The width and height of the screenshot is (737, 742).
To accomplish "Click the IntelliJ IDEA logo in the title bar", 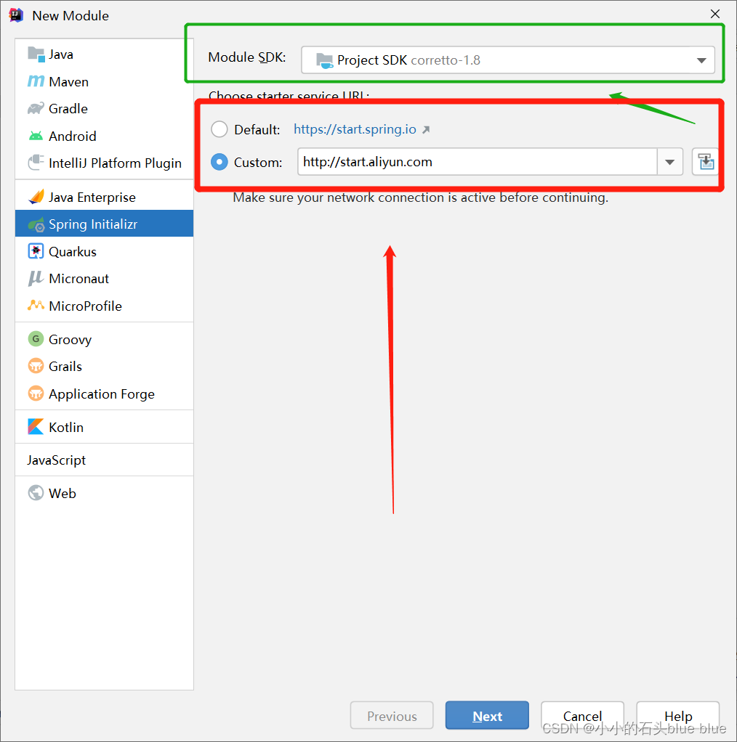I will pos(16,15).
